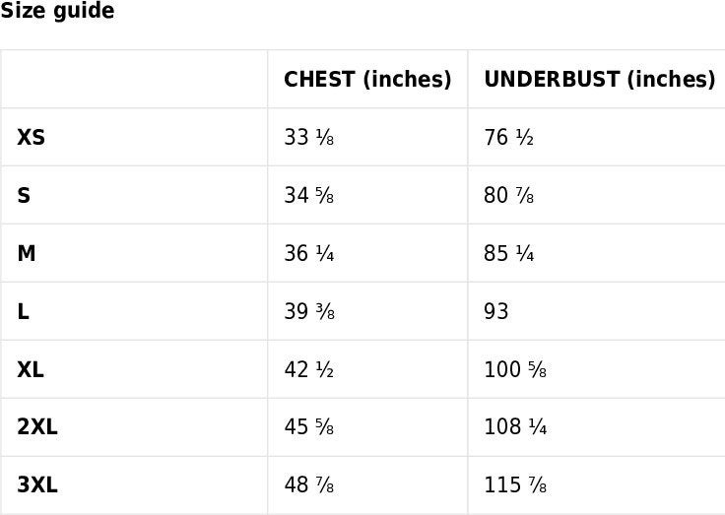Select the XS size row label
The width and height of the screenshot is (725, 515).
click(31, 137)
